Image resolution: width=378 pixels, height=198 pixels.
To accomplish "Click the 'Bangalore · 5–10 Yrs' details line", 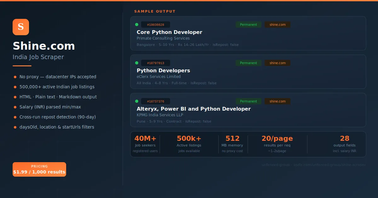I will pyautogui.click(x=188, y=45).
